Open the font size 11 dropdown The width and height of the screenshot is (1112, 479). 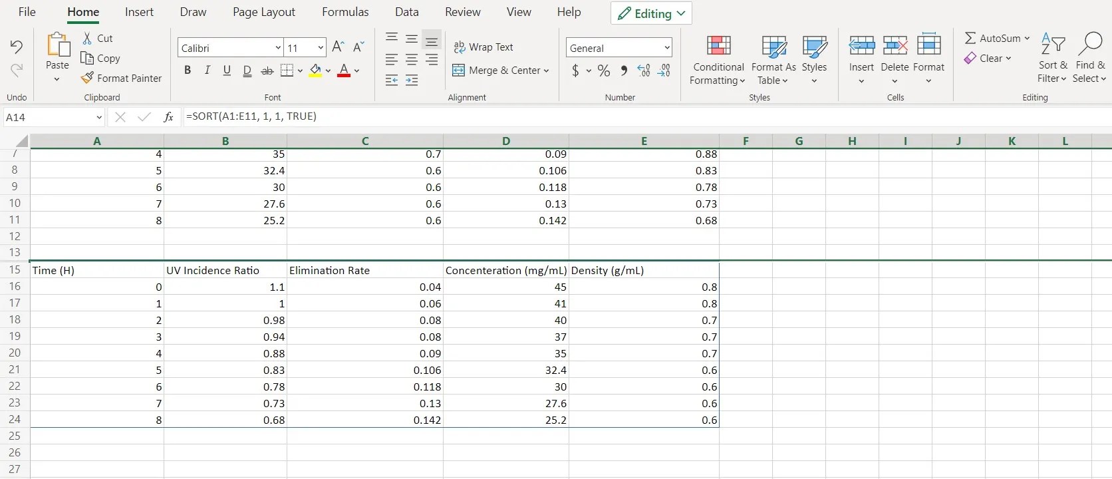[321, 47]
